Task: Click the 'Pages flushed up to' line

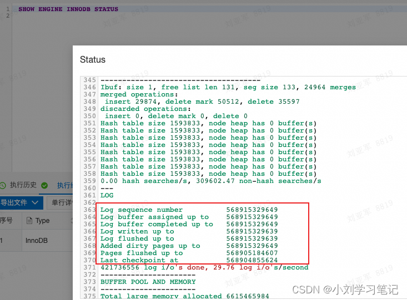Action: [x=189, y=253]
